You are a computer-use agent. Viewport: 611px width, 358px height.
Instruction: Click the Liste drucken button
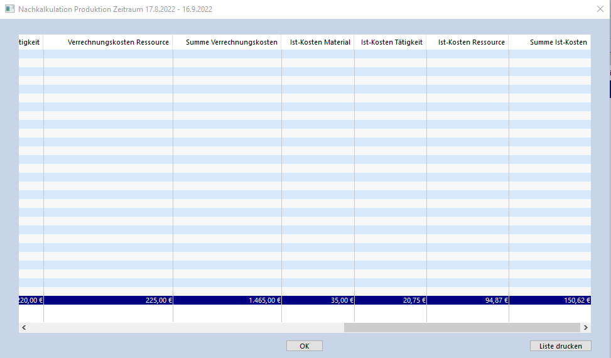[x=560, y=346]
